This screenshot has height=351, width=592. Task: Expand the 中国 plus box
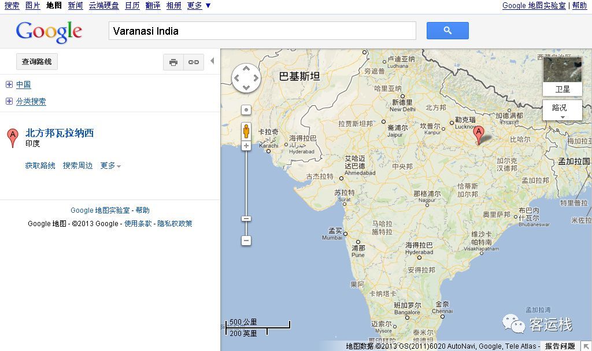[x=9, y=84]
